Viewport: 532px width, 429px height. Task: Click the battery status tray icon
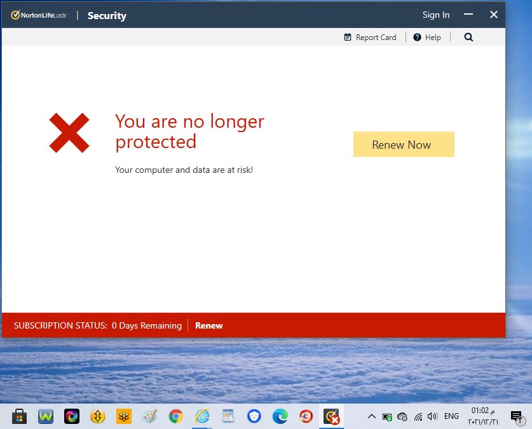[387, 417]
